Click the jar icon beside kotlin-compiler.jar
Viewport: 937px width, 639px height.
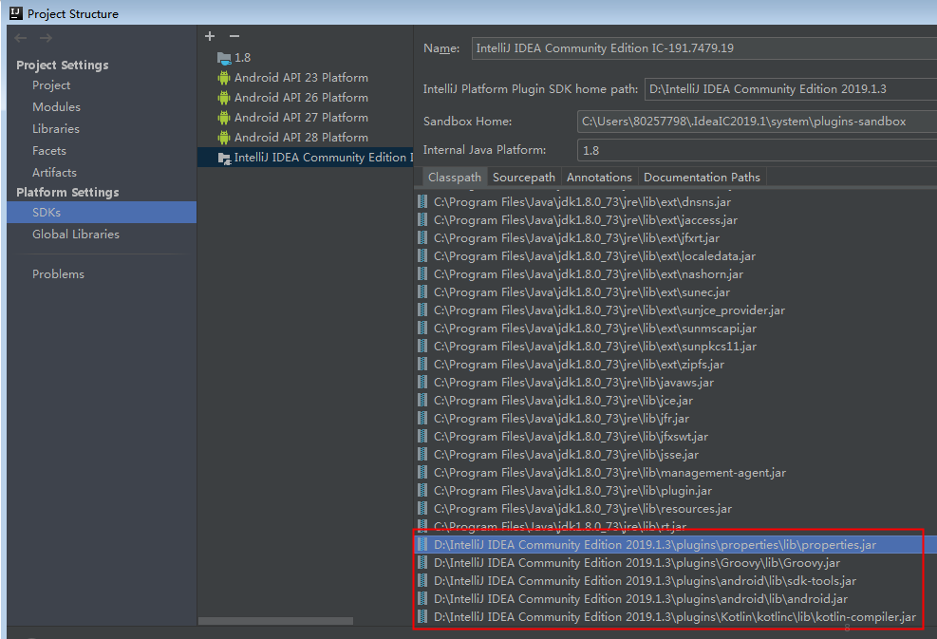(x=422, y=616)
